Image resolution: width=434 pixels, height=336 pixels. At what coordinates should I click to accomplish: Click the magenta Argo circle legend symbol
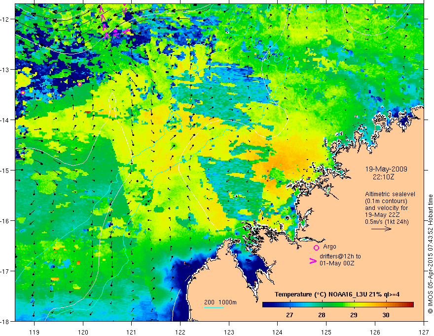tap(316, 248)
